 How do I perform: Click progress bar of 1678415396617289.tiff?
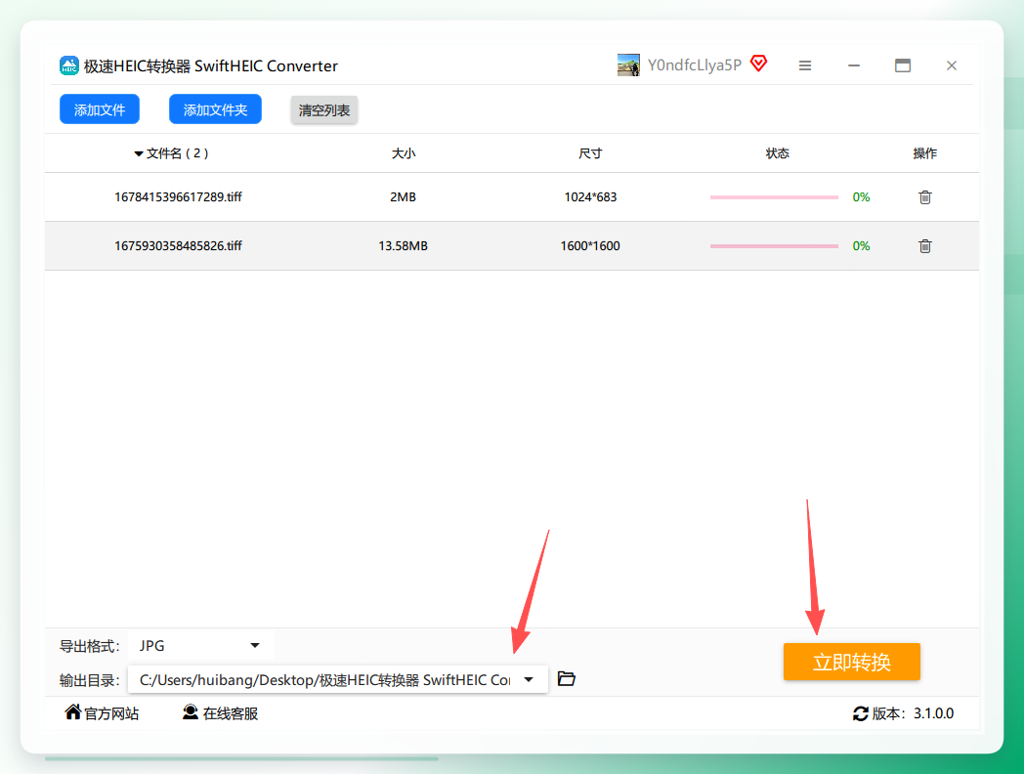click(774, 197)
